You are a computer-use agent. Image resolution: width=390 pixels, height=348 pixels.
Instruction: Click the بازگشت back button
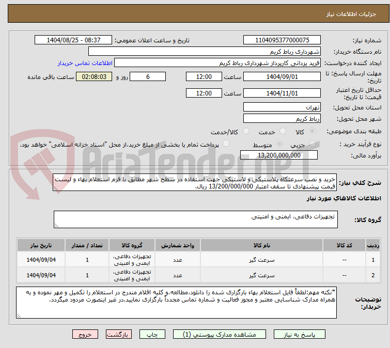click(119, 335)
